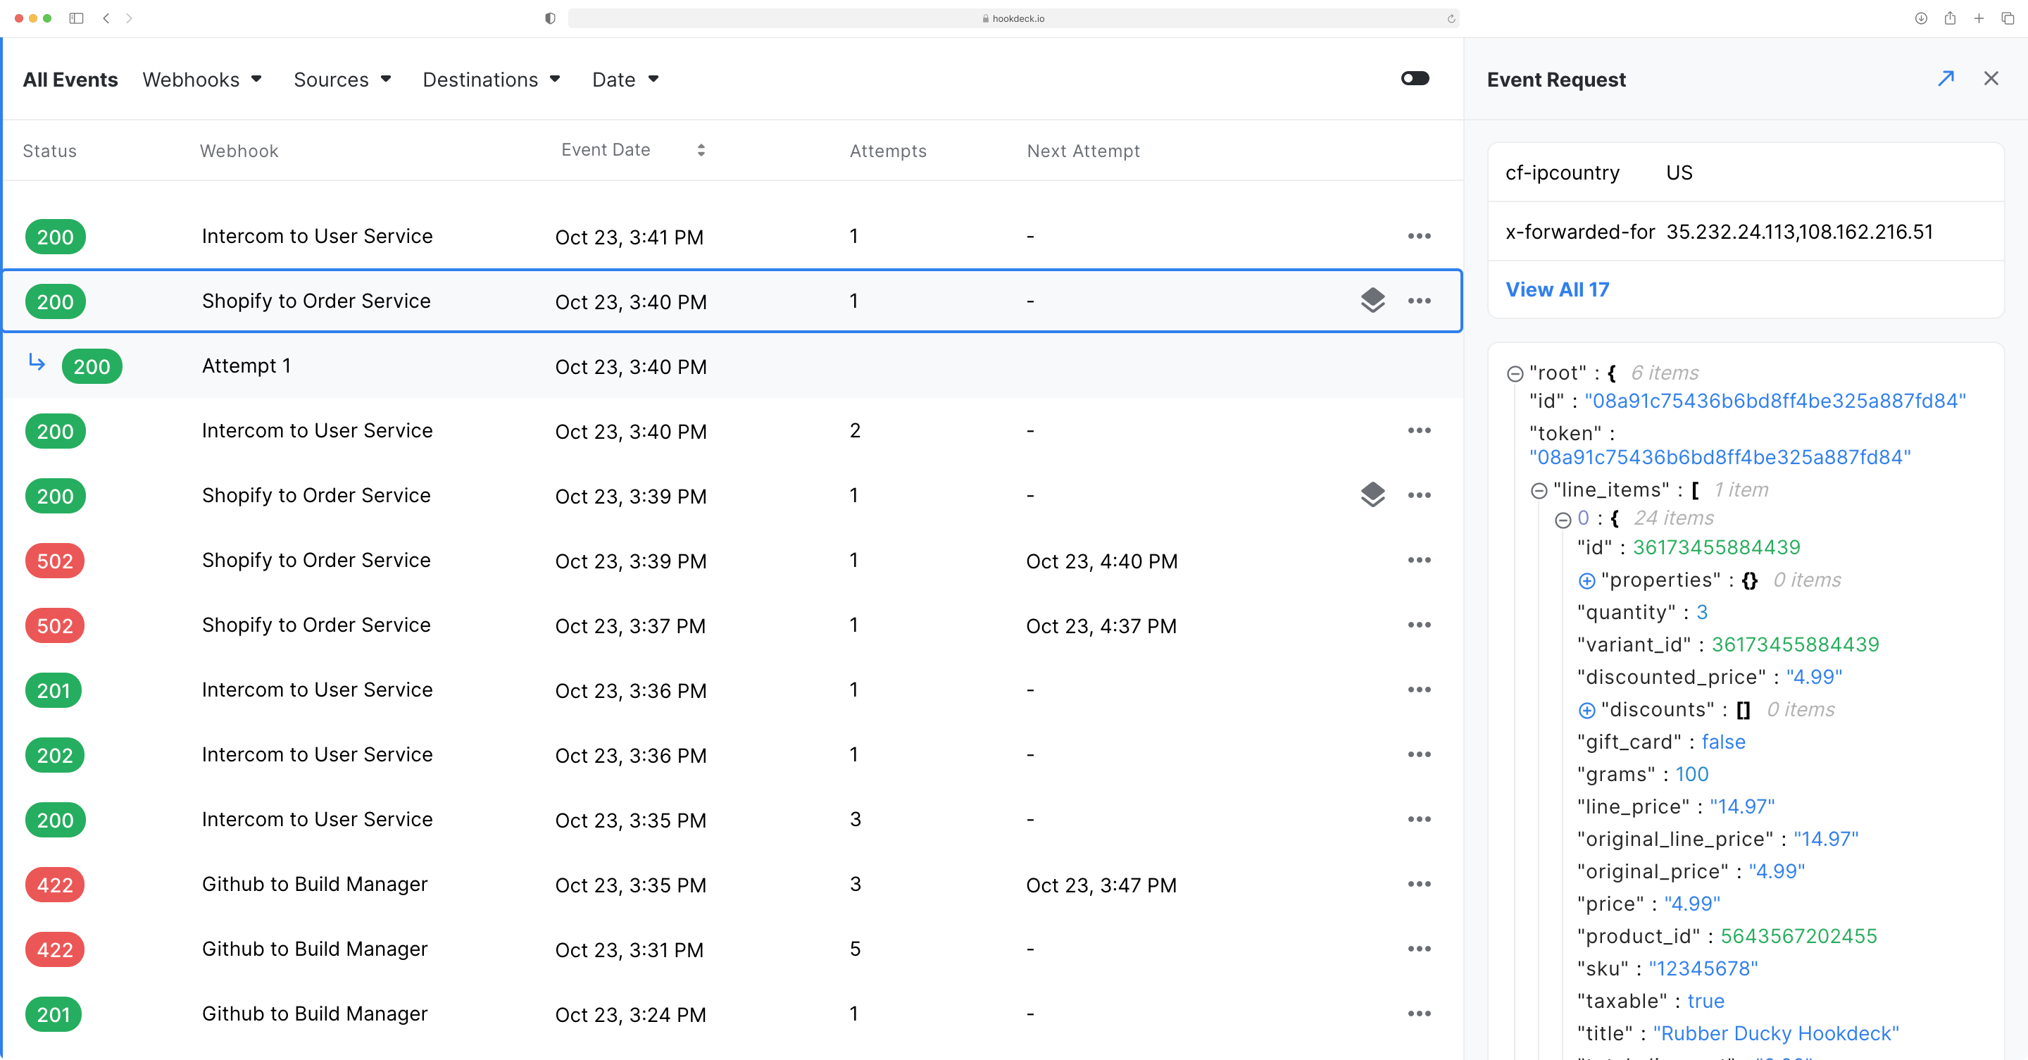Image resolution: width=2028 pixels, height=1060 pixels.
Task: Click 201 badge on Github 3:24 PM row
Action: (53, 1014)
